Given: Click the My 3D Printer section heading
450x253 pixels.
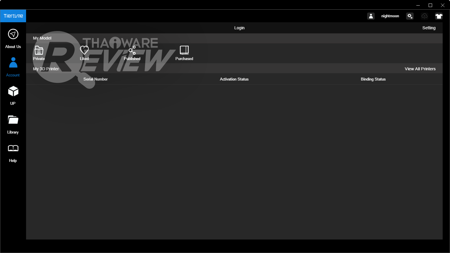Looking at the screenshot, I should 46,69.
